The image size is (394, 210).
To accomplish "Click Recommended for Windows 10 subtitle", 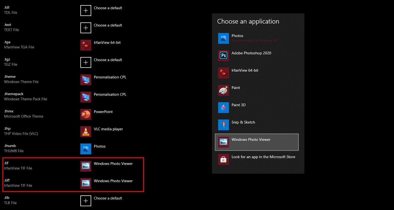I will tap(254, 41).
